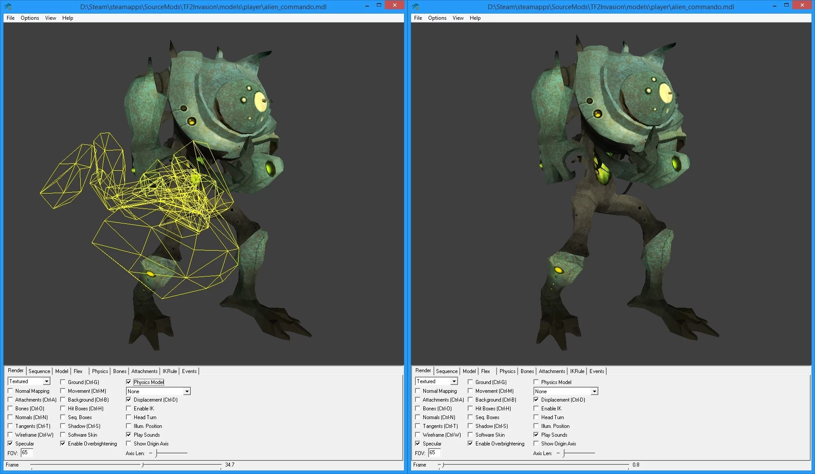Switch to Model tab in left window

(x=61, y=371)
